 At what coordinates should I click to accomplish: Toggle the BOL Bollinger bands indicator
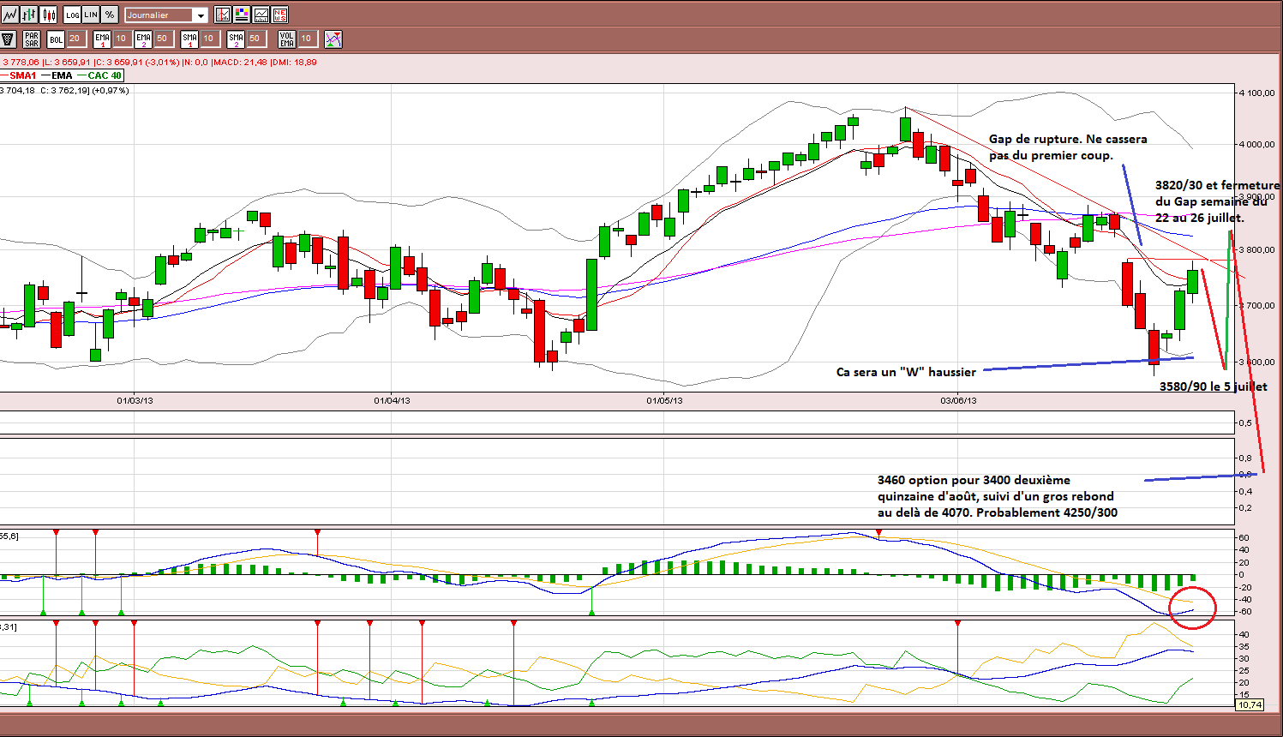point(56,39)
